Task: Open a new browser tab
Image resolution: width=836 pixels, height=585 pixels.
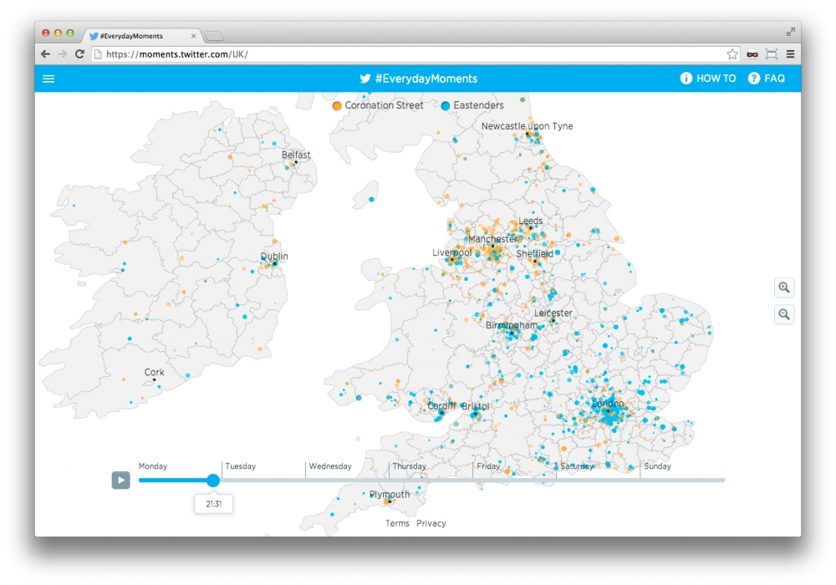Action: 214,36
